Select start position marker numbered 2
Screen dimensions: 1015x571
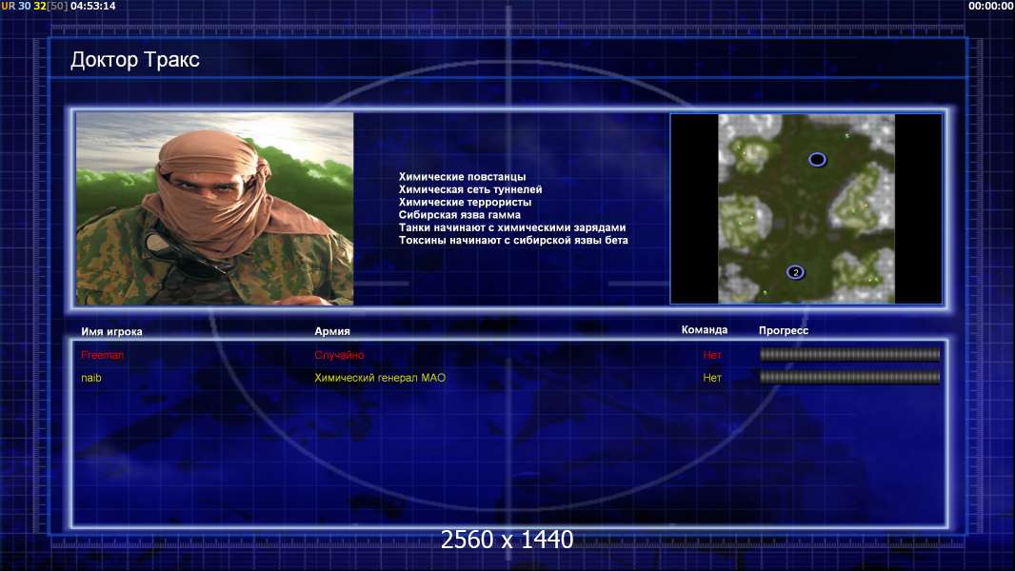click(796, 272)
